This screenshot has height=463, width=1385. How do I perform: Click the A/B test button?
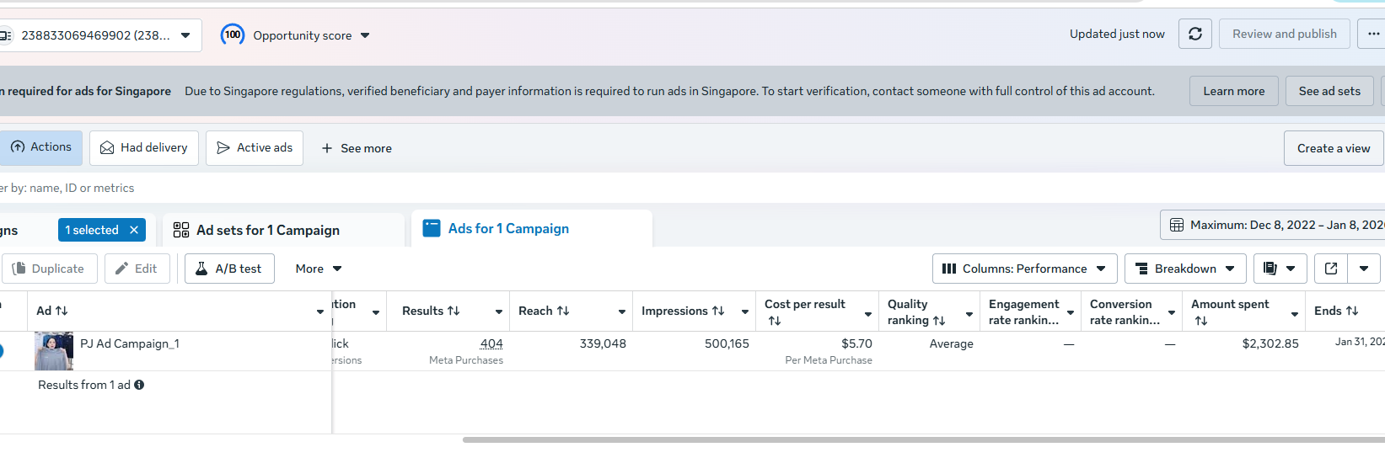pyautogui.click(x=229, y=269)
